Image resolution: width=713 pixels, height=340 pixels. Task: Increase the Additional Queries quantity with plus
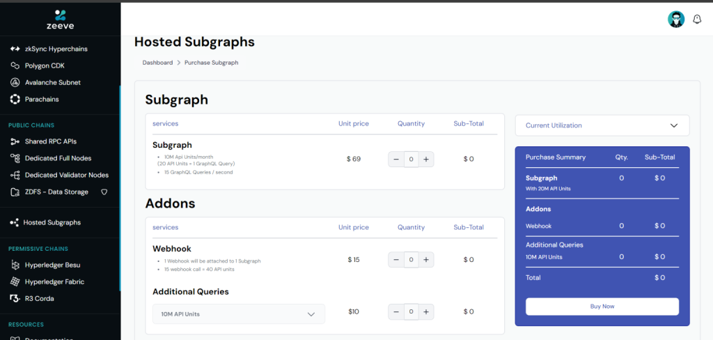pyautogui.click(x=426, y=311)
